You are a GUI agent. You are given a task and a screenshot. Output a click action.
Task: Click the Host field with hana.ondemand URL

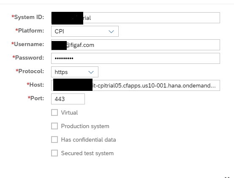pyautogui.click(x=136, y=85)
